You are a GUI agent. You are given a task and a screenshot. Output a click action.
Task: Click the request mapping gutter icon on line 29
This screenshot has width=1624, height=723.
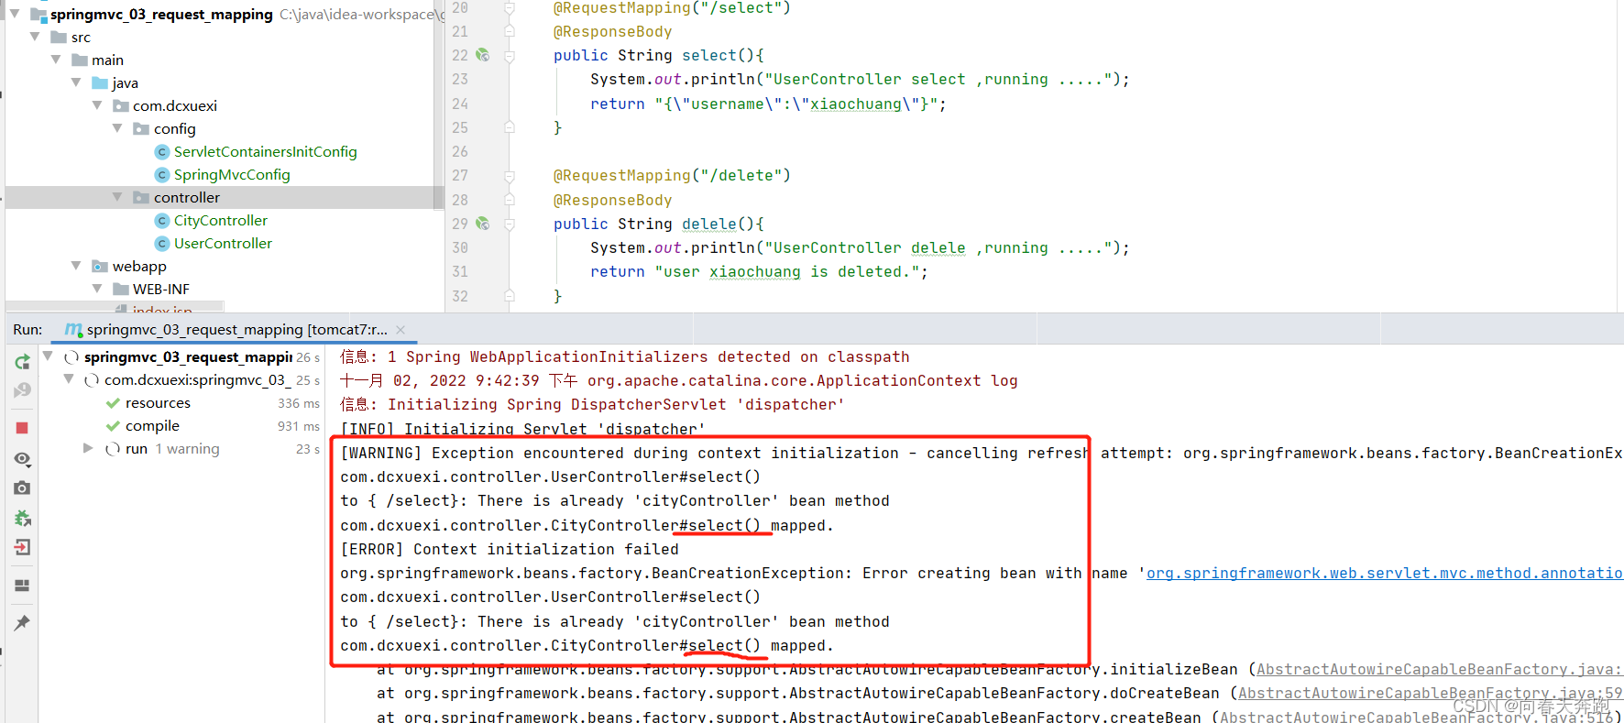click(x=483, y=224)
